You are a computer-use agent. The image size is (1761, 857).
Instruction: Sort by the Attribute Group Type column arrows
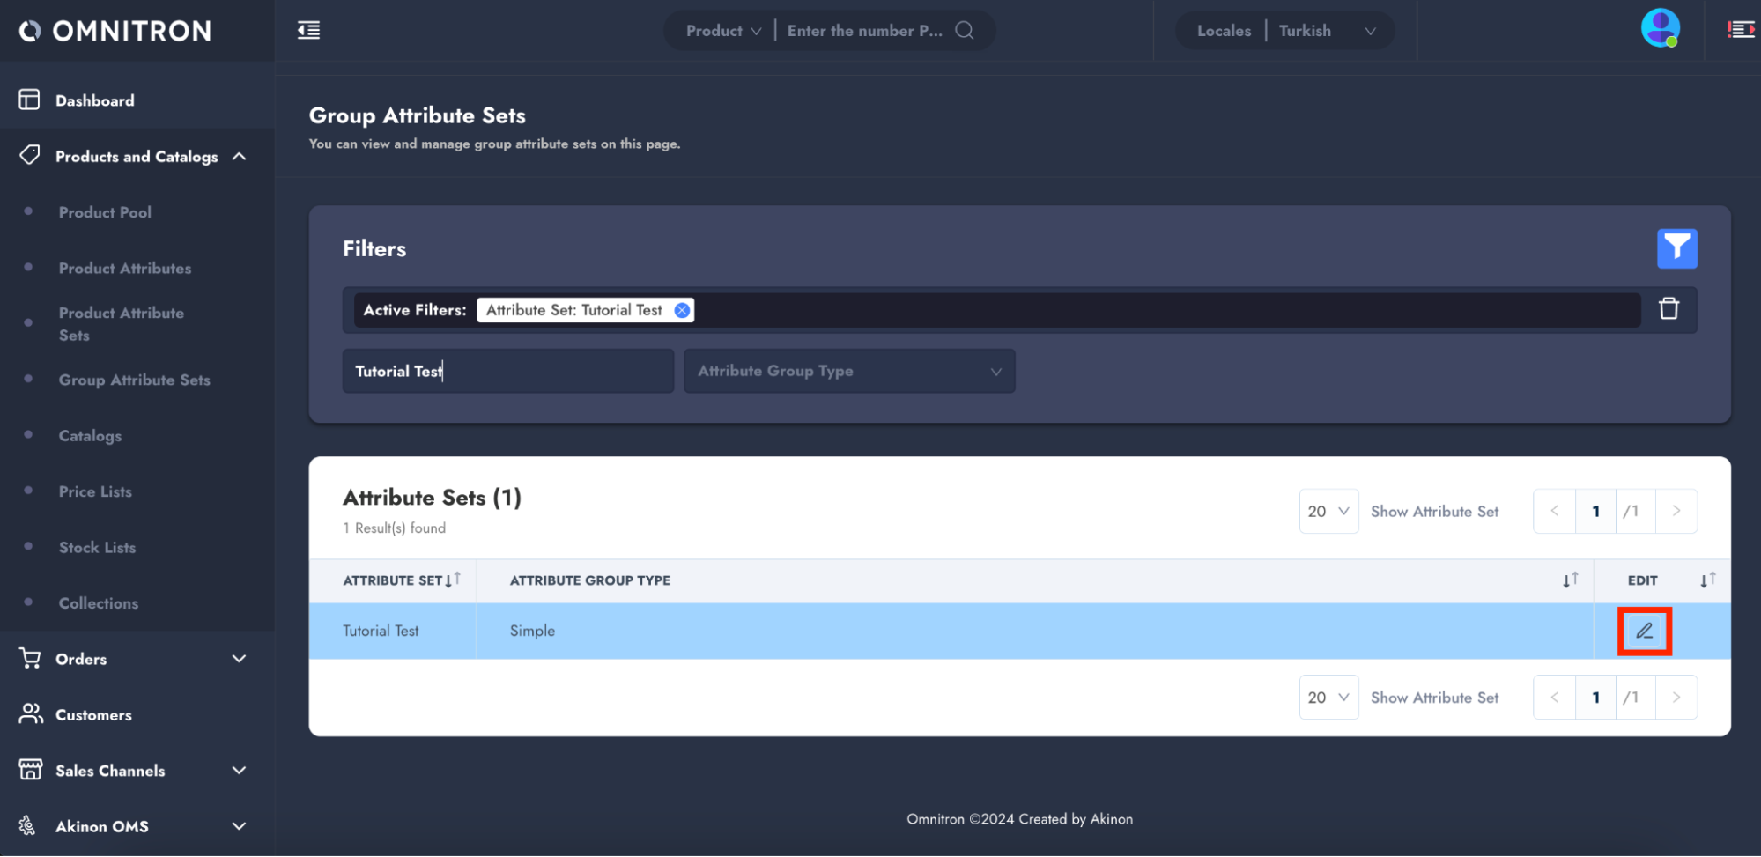[x=1570, y=580]
